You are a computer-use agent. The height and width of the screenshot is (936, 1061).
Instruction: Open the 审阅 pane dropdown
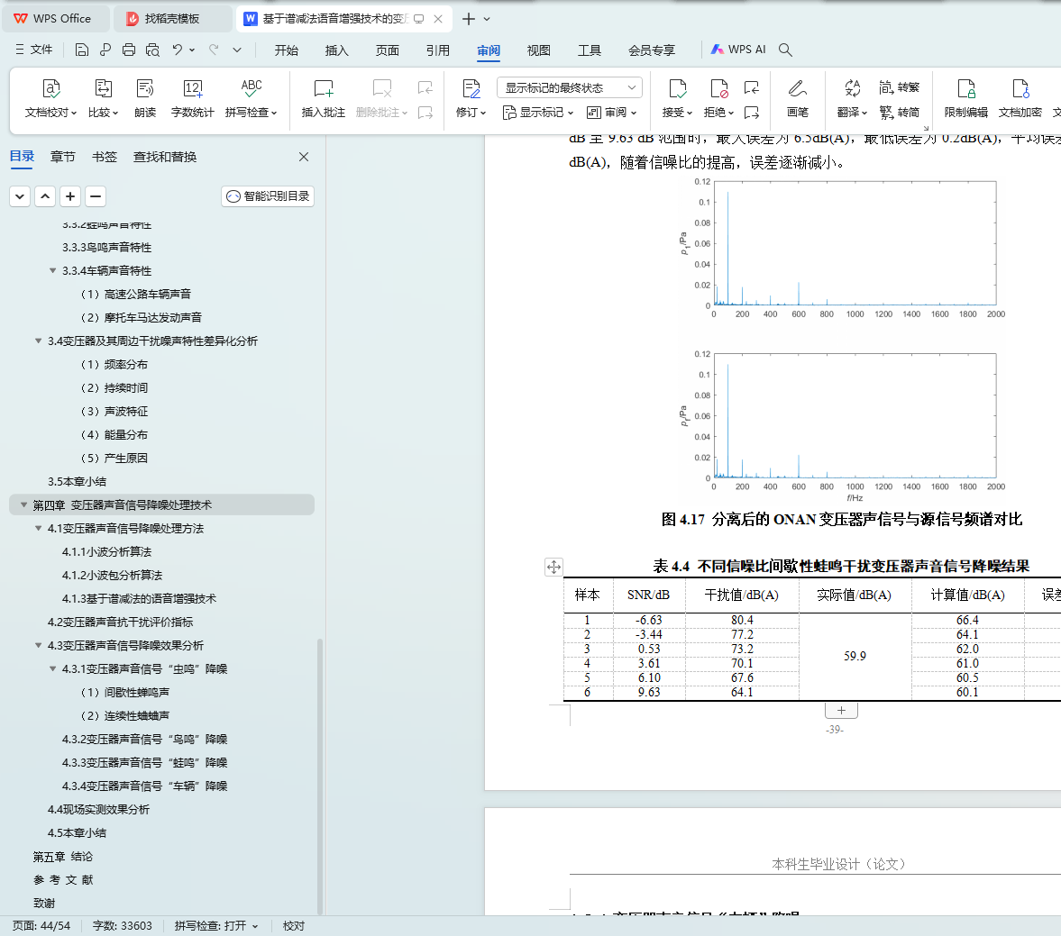tap(611, 113)
